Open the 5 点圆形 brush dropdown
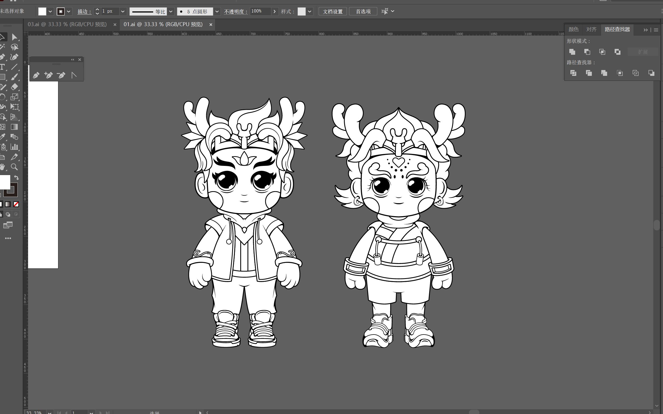663x414 pixels. pyautogui.click(x=217, y=11)
